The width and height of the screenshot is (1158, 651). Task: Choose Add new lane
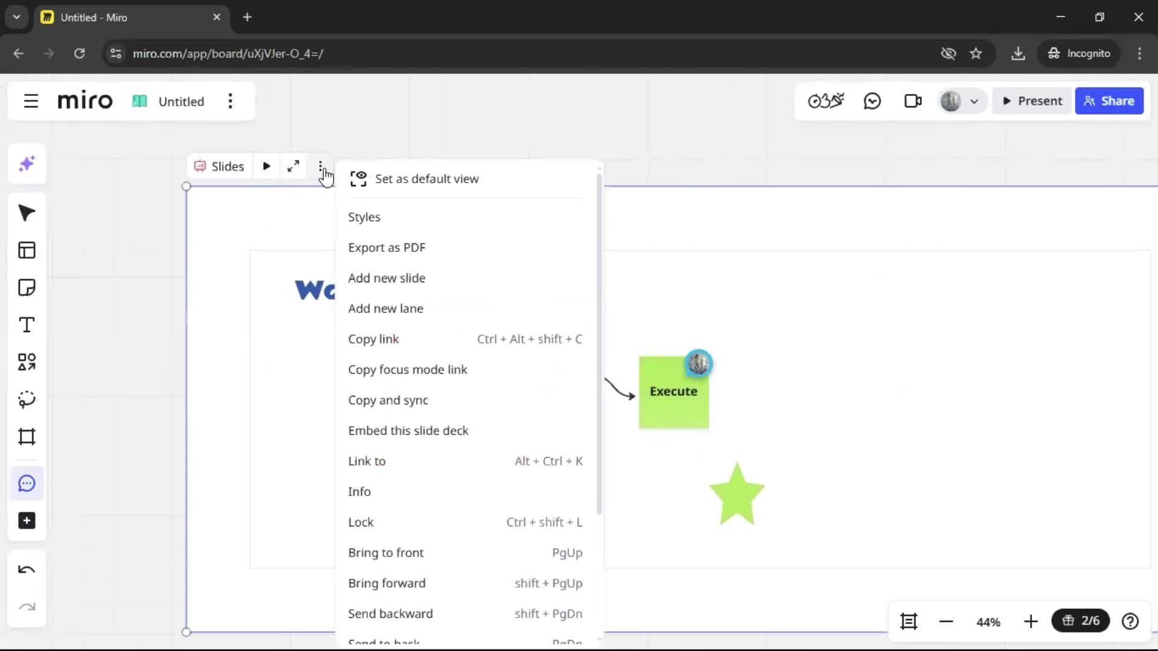tap(466, 309)
